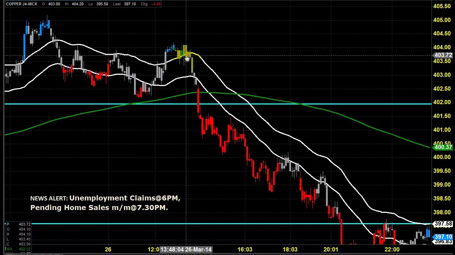Click the 400.00 price axis label
This screenshot has width=455, height=255.
(442, 157)
